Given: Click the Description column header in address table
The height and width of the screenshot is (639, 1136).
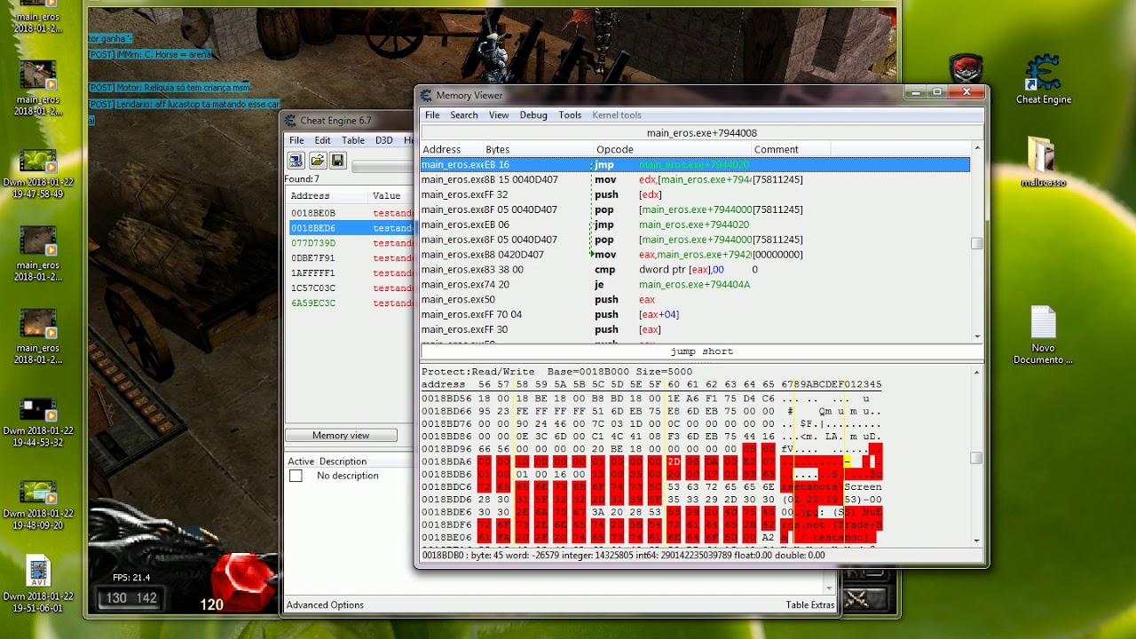Looking at the screenshot, I should (x=343, y=461).
